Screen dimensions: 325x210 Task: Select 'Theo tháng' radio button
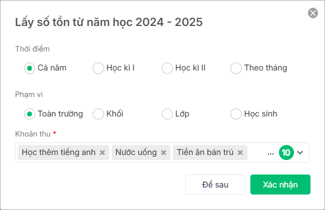pyautogui.click(x=236, y=68)
